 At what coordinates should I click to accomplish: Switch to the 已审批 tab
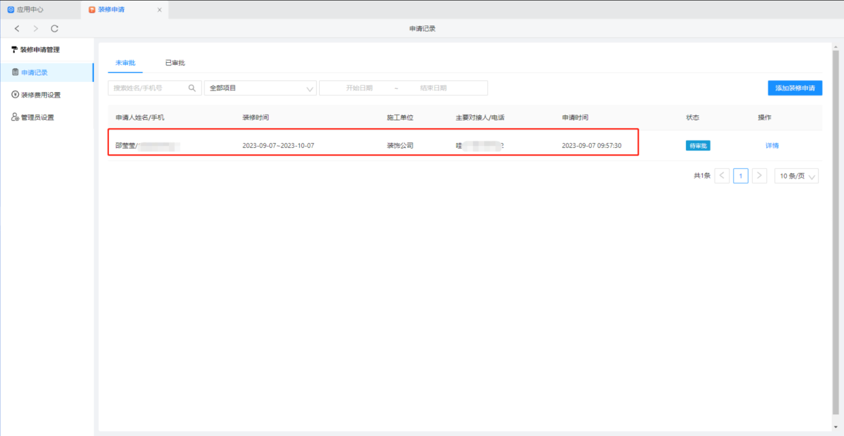[175, 63]
